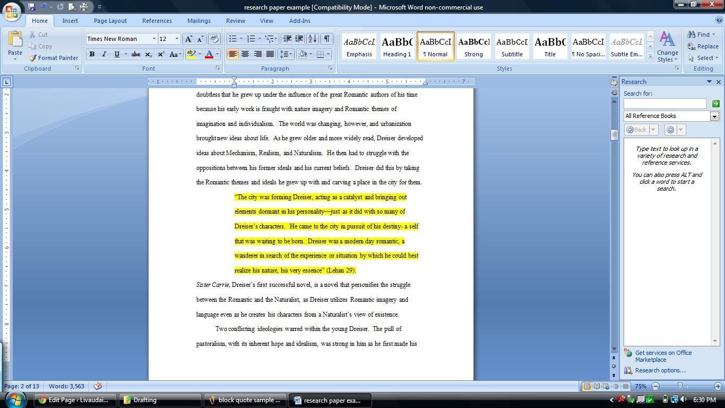Image resolution: width=725 pixels, height=408 pixels.
Task: Open Select dropdown in Editing
Action: coord(703,58)
